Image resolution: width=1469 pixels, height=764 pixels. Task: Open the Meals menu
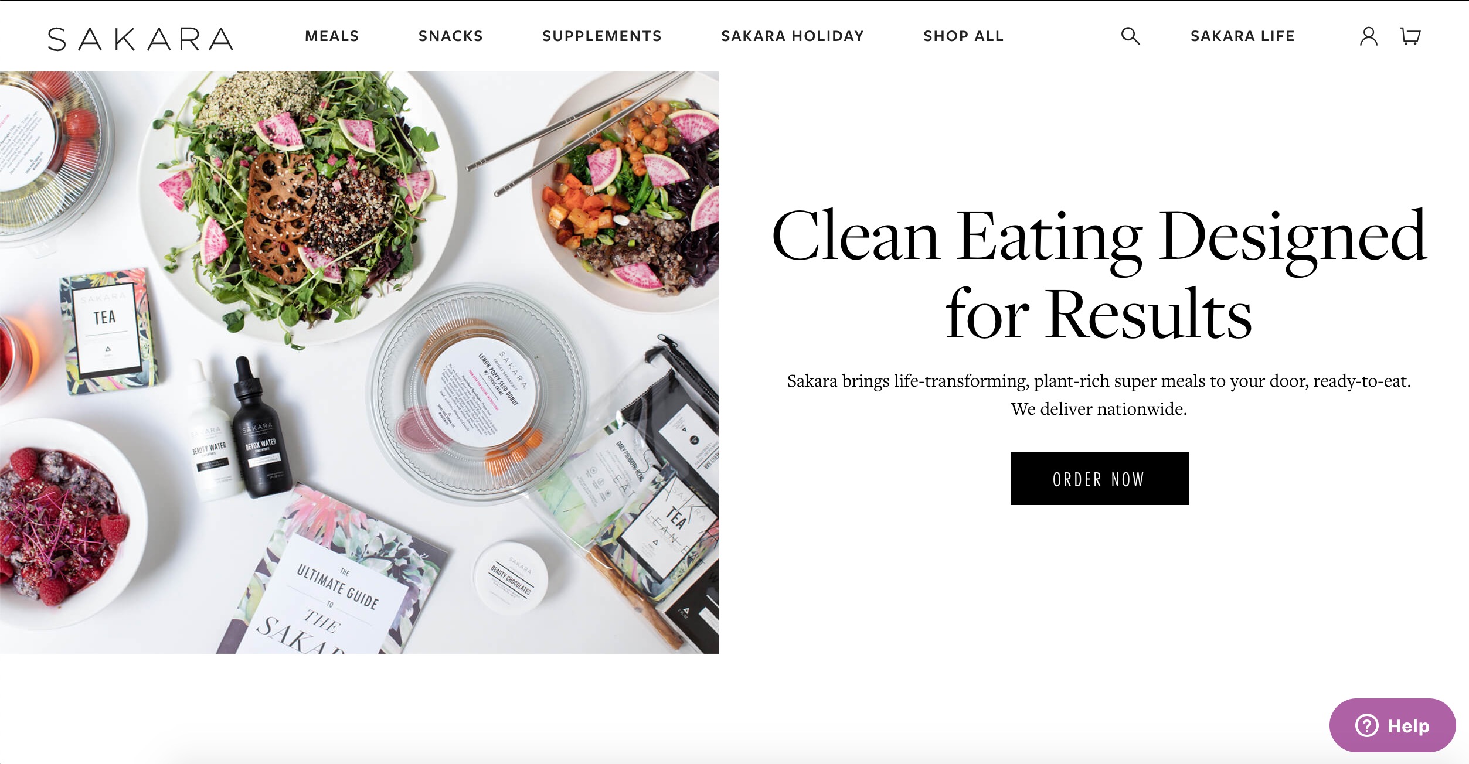(332, 36)
